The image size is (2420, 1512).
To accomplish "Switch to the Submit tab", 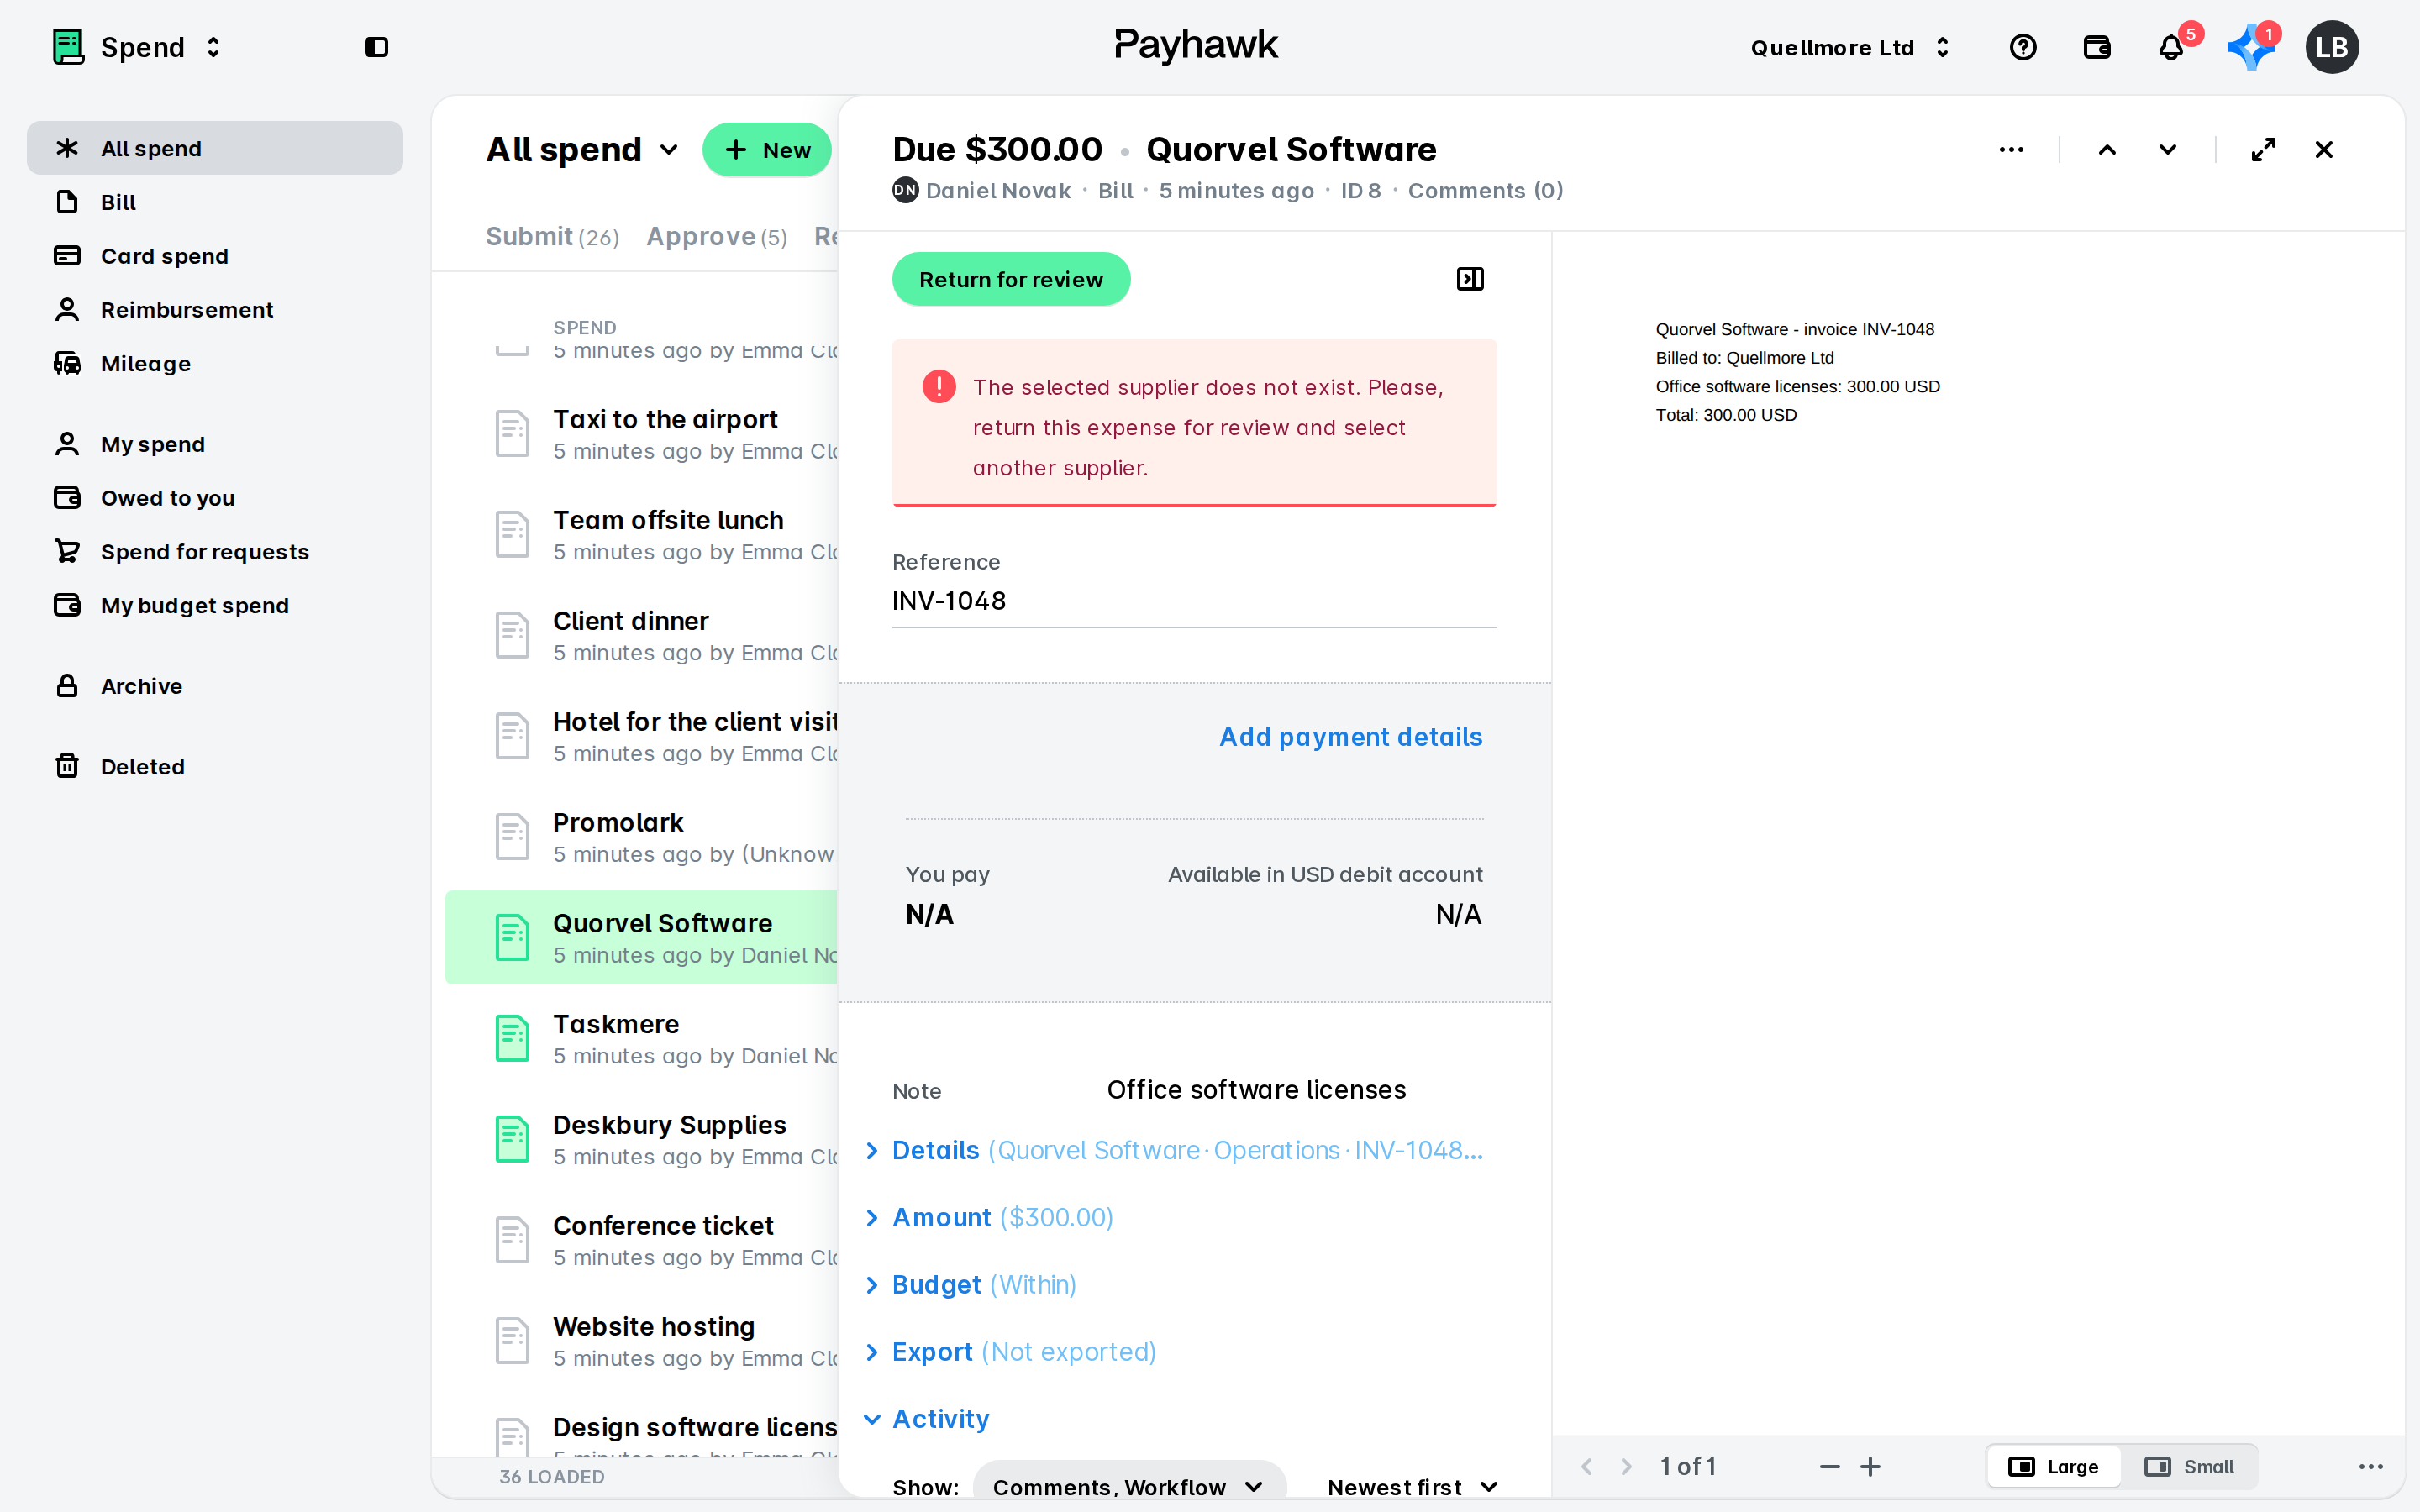I will (x=552, y=237).
